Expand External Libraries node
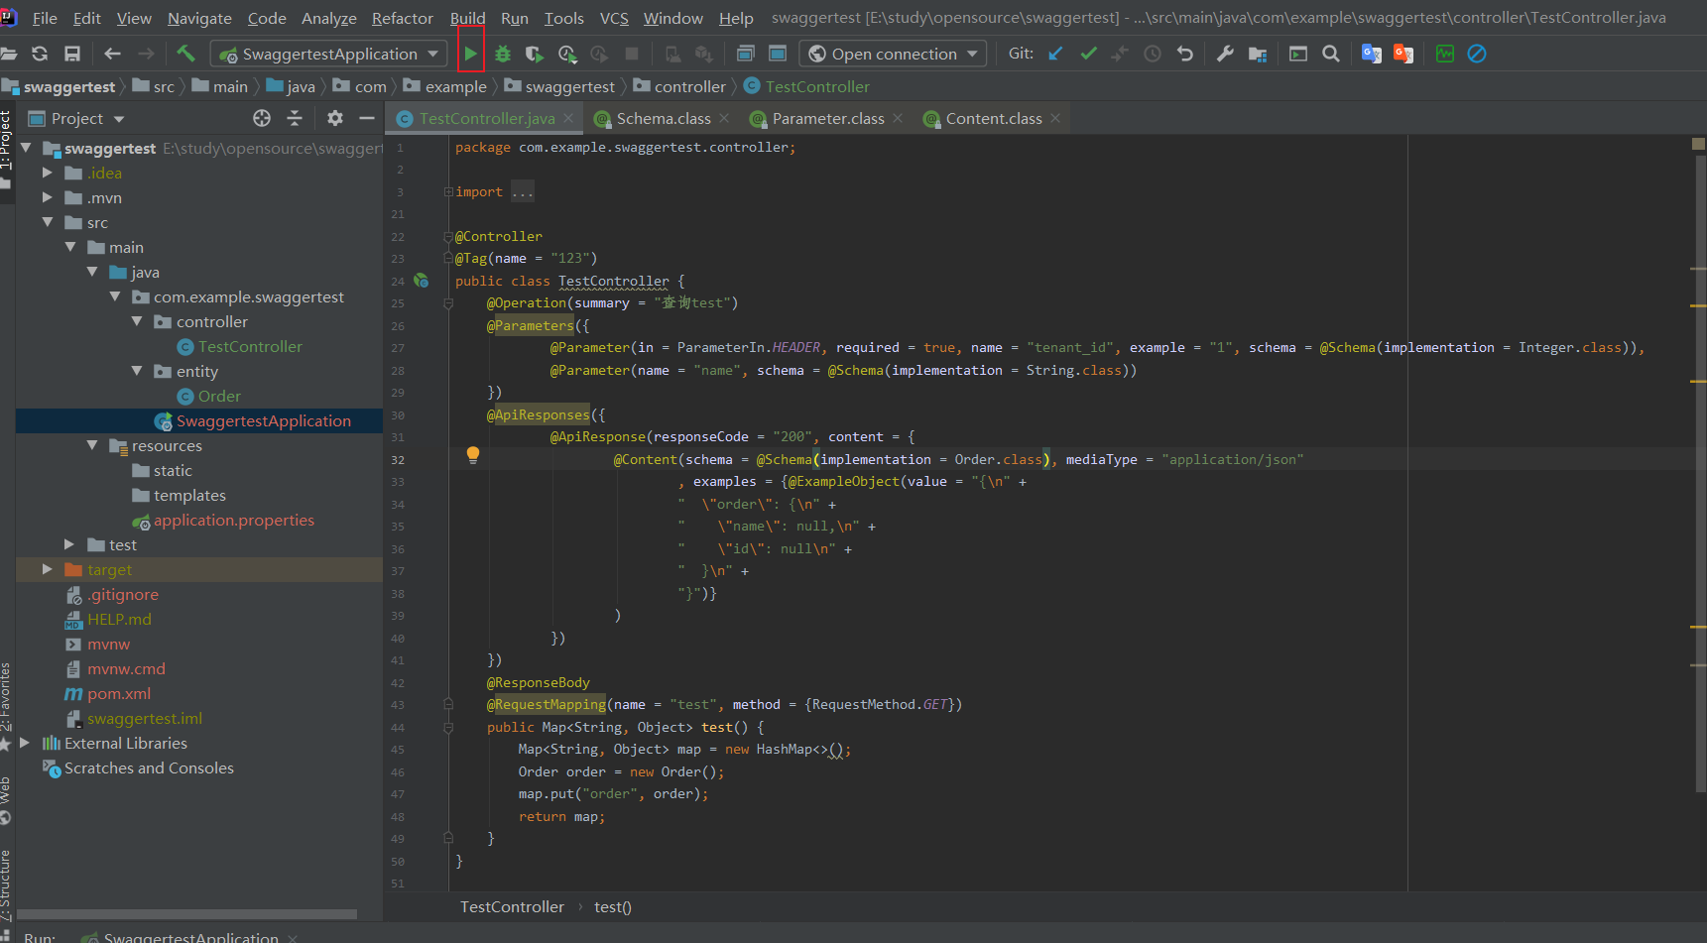Image resolution: width=1707 pixels, height=943 pixels. pyautogui.click(x=25, y=743)
